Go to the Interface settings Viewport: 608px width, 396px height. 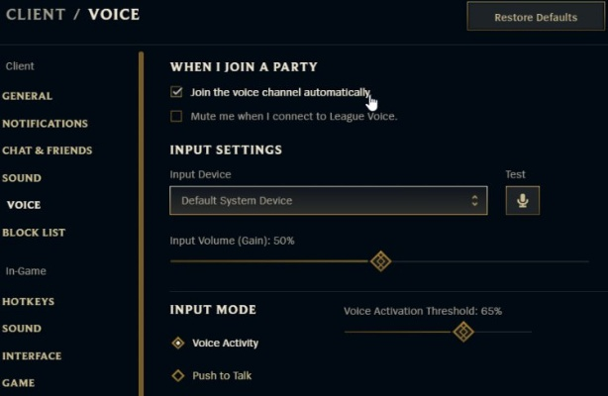[x=32, y=356]
